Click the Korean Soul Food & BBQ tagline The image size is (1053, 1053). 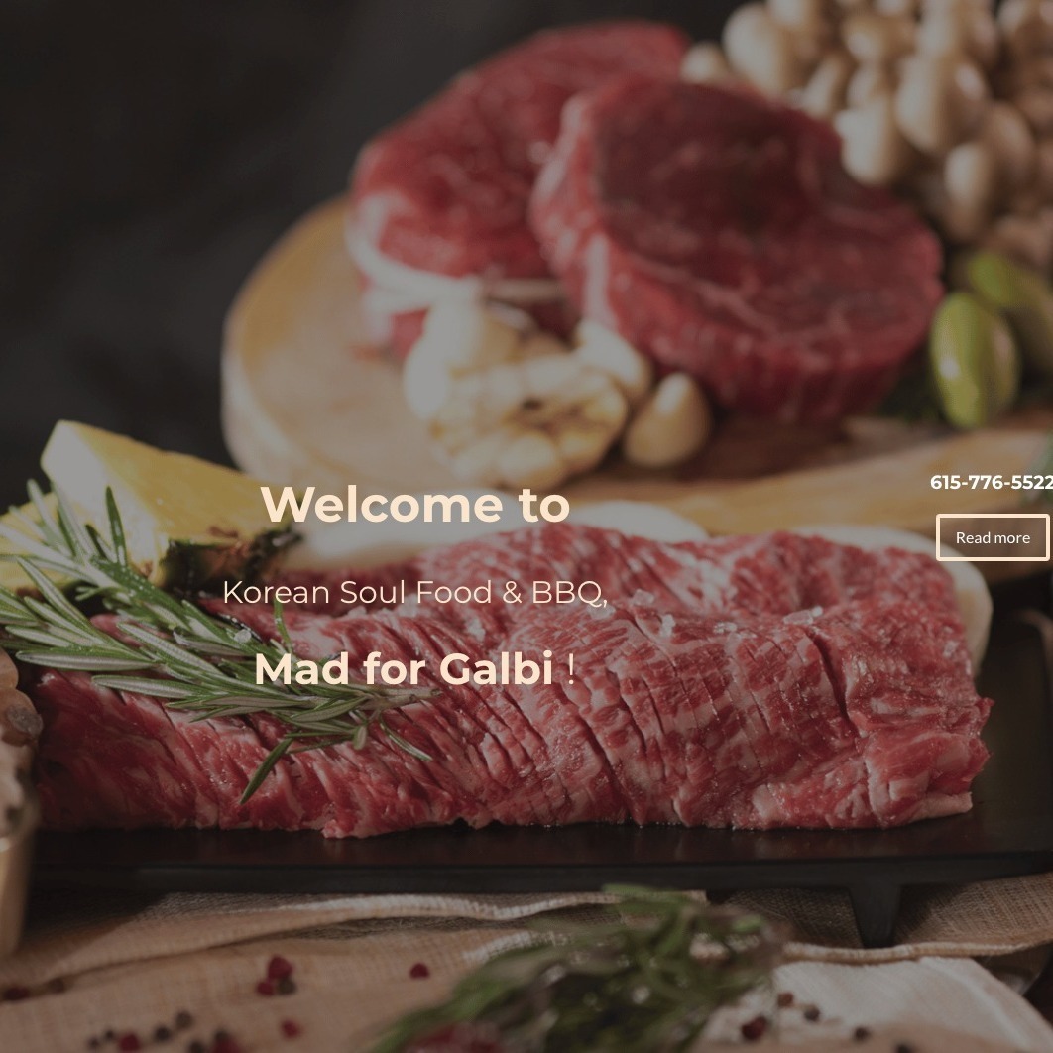414,592
